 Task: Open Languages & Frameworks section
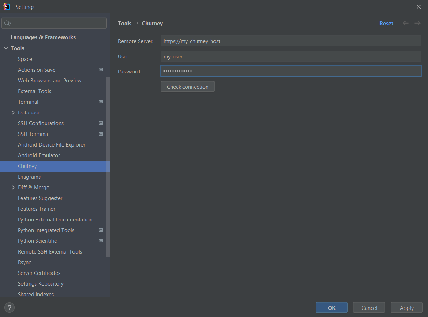(x=43, y=37)
